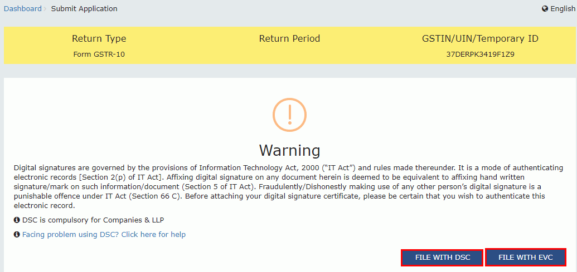Click info icon beside DSC compulsory note

point(17,220)
